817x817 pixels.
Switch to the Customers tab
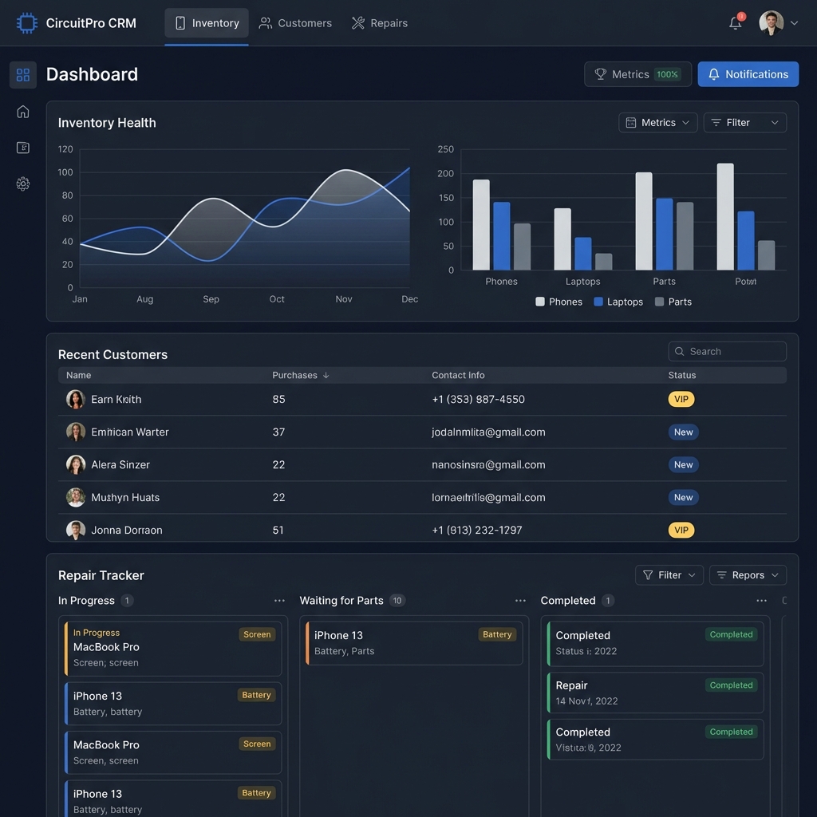pyautogui.click(x=295, y=23)
